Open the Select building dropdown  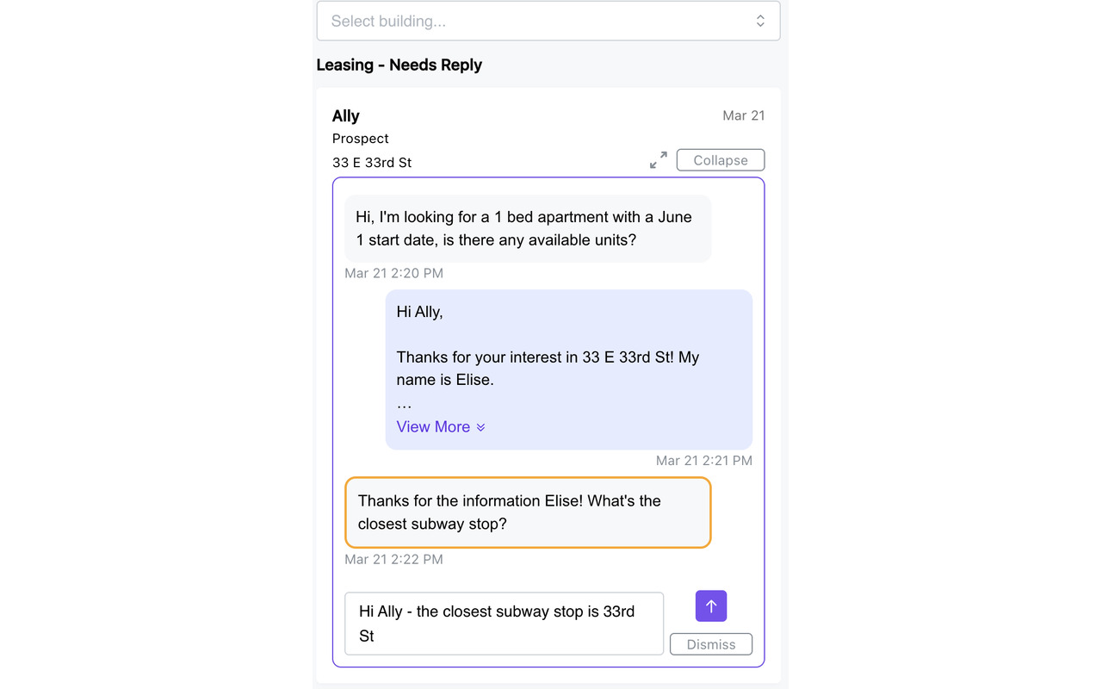pos(548,22)
